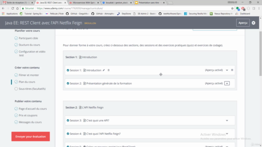This screenshot has height=147, width=262.
Task: Click Section 2 document icon
Action: click(80, 107)
